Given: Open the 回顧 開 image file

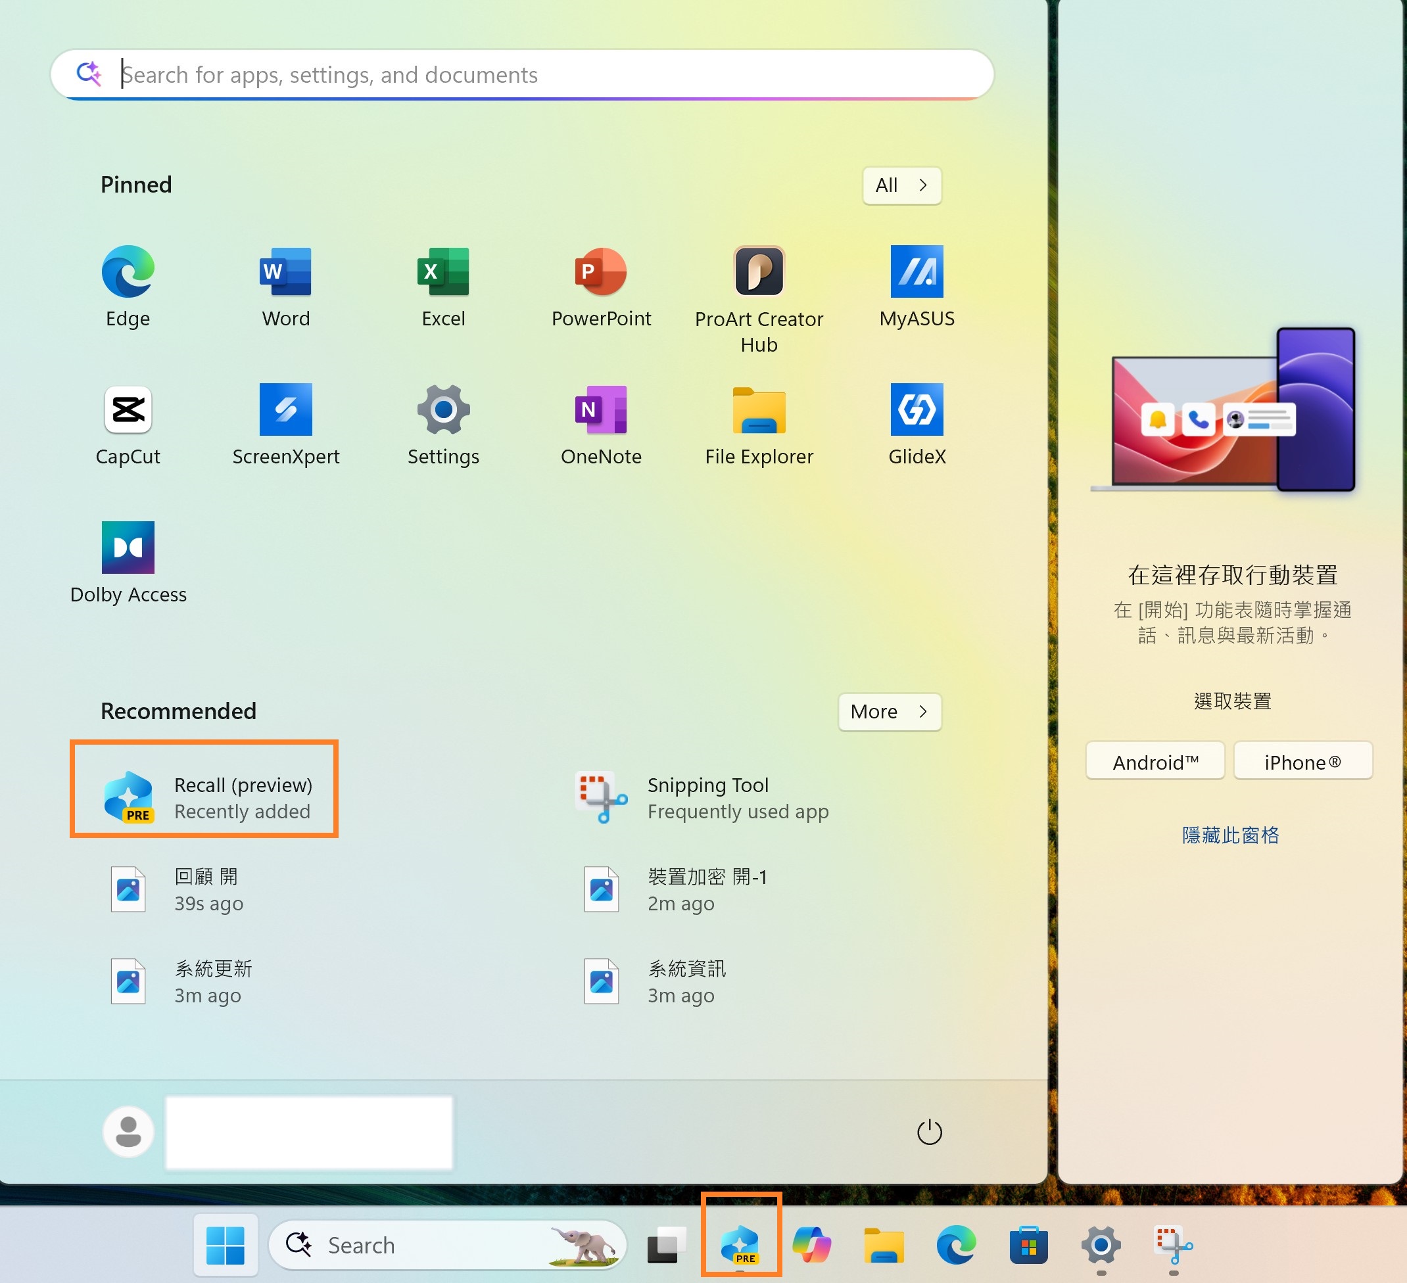Looking at the screenshot, I should tap(178, 889).
